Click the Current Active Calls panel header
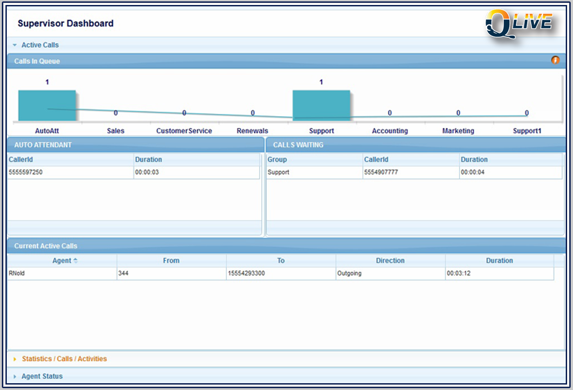The image size is (573, 390). (46, 246)
